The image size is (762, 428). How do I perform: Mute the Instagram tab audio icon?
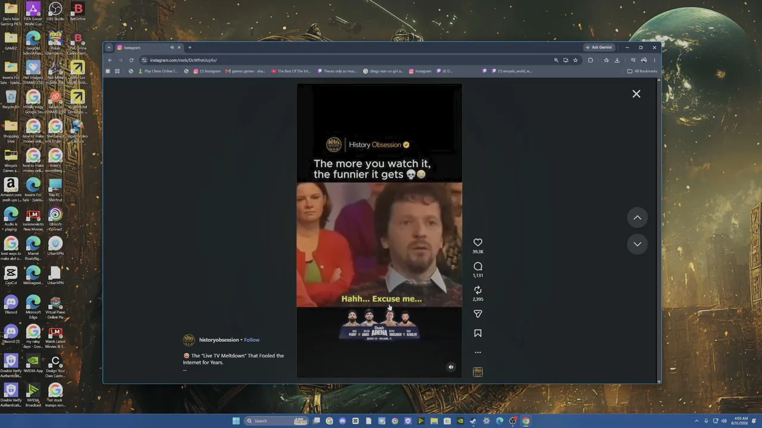pyautogui.click(x=172, y=48)
